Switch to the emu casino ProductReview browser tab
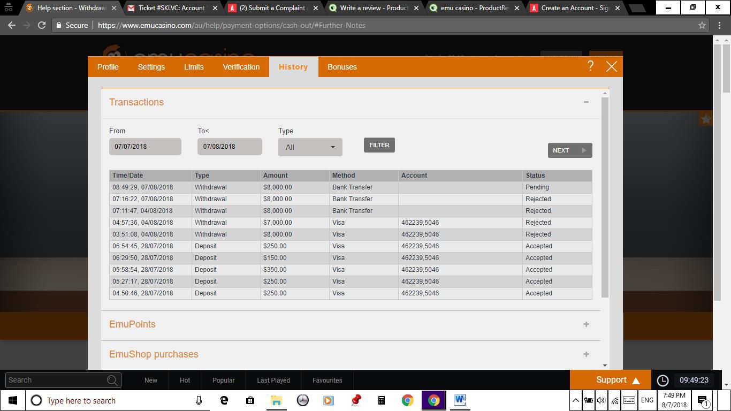Screen dimensions: 731x411 (x=475, y=8)
